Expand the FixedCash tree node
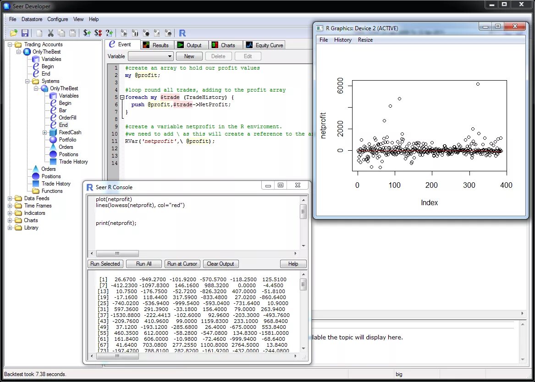Screen dimensions: 535x382 44,132
